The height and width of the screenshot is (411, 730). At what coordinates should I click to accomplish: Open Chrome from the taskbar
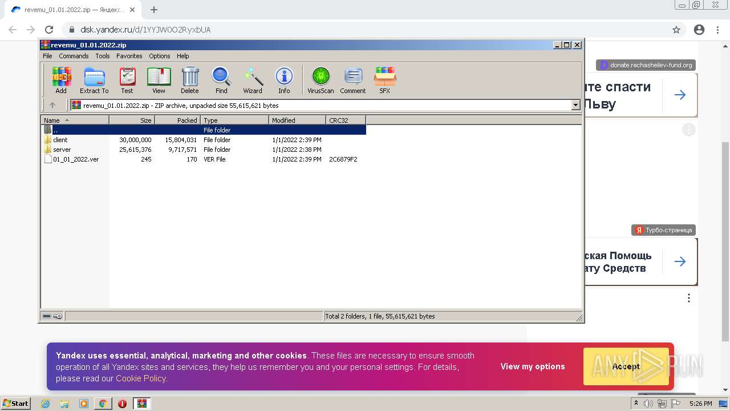(x=103, y=404)
